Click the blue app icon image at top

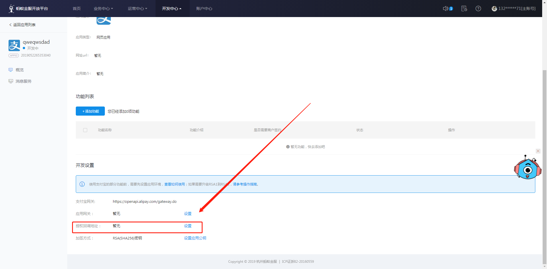[x=104, y=20]
